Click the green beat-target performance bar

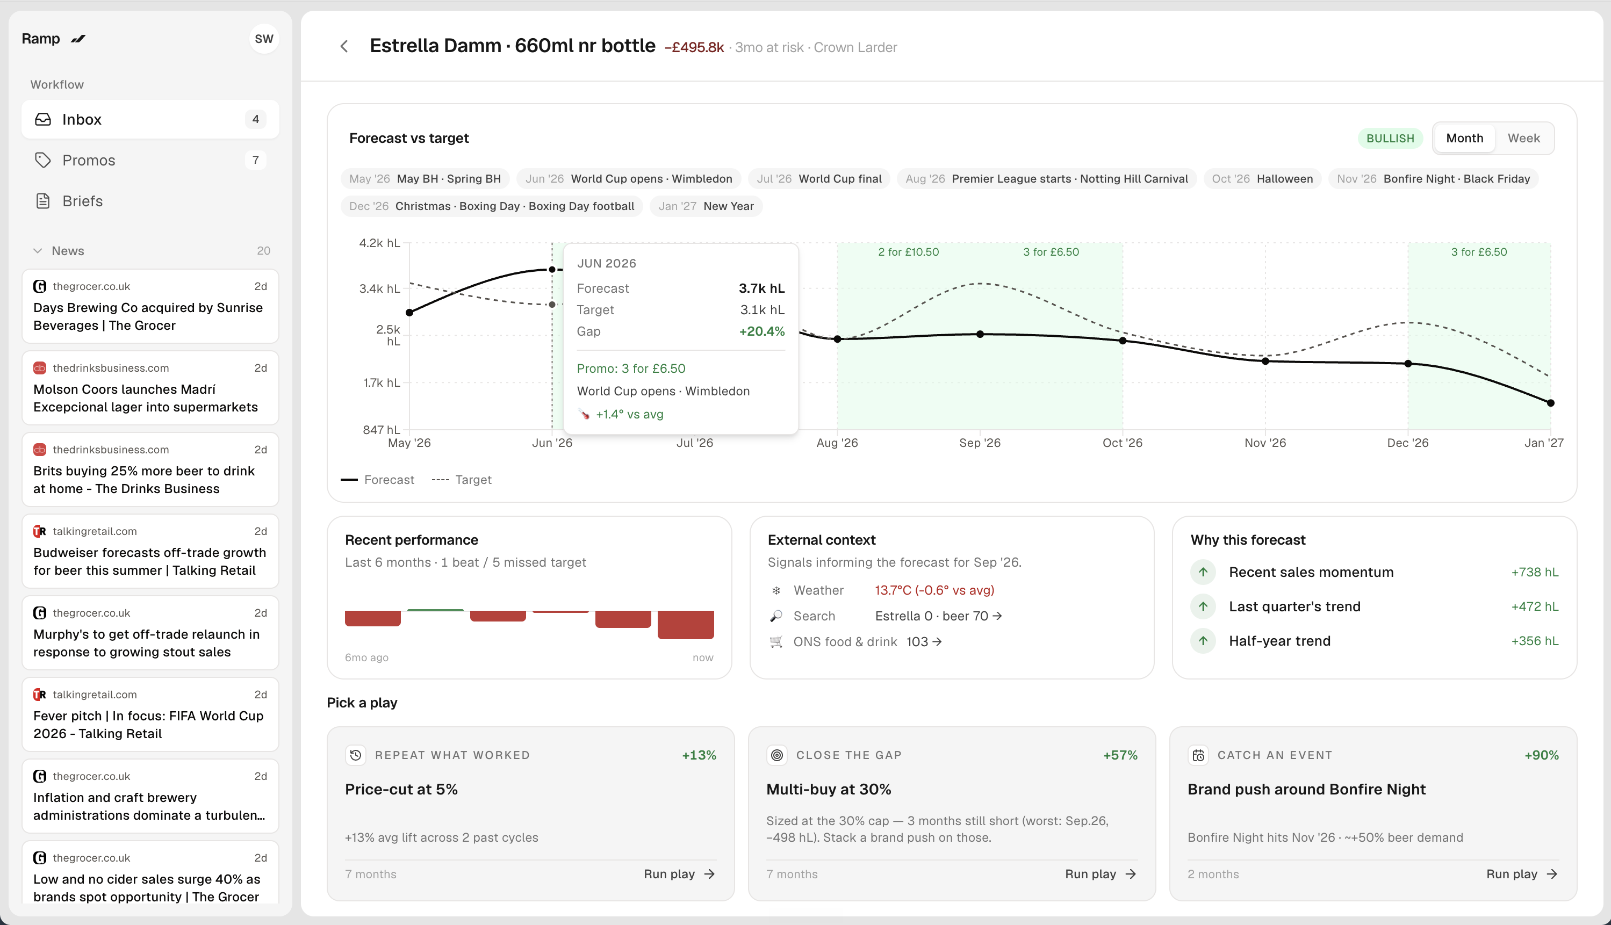(435, 610)
